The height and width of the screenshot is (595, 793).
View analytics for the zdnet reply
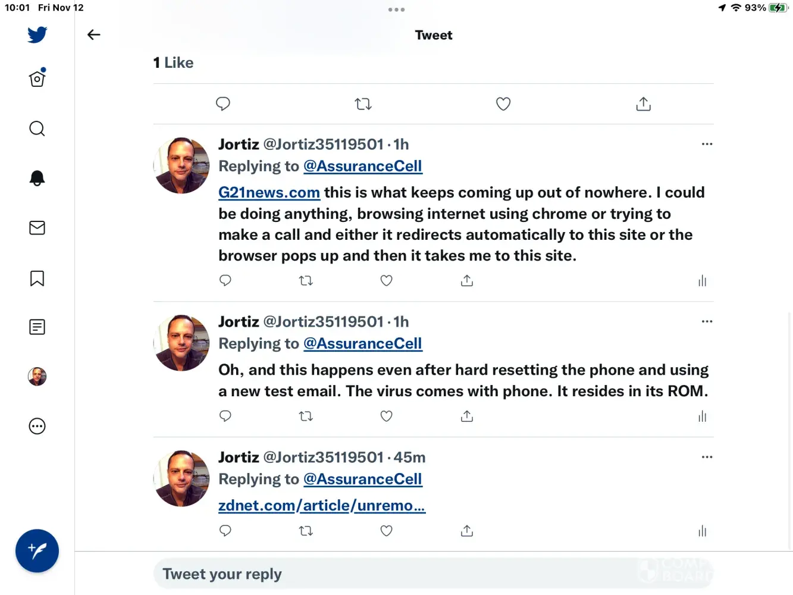click(x=702, y=531)
